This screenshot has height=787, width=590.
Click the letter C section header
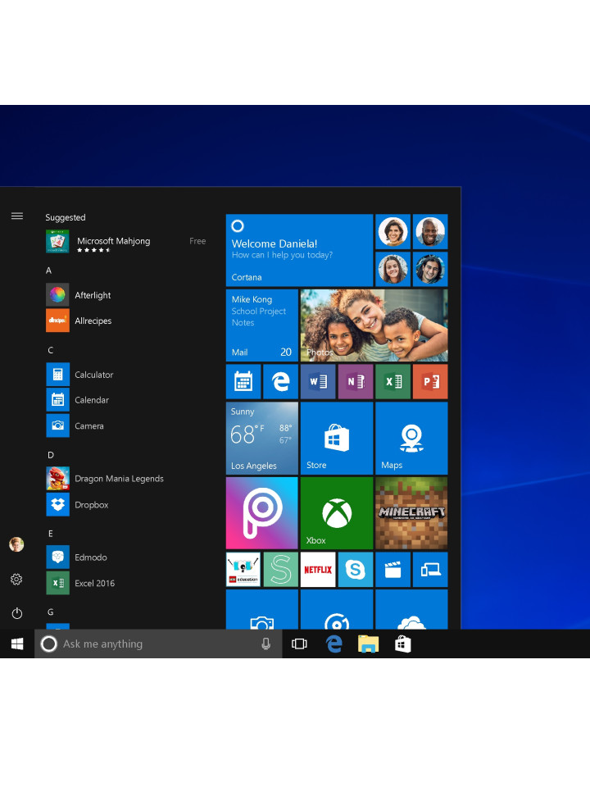coord(50,350)
